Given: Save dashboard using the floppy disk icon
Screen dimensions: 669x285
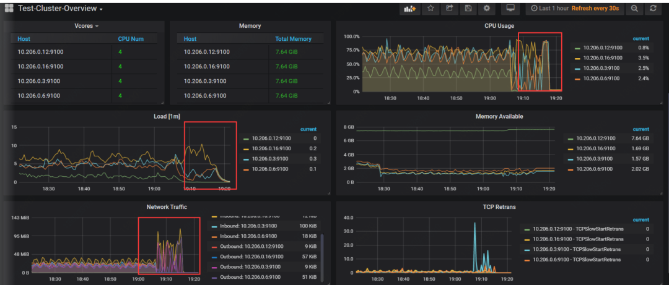Looking at the screenshot, I should tap(468, 9).
